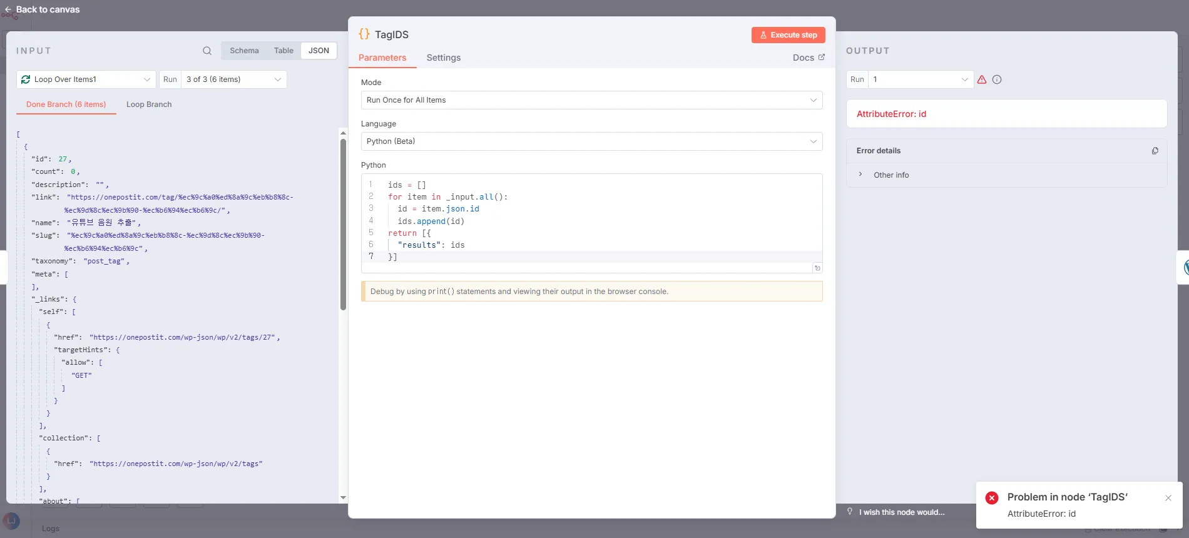The height and width of the screenshot is (538, 1189).
Task: Click code line 'return [{'
Action: coord(409,233)
